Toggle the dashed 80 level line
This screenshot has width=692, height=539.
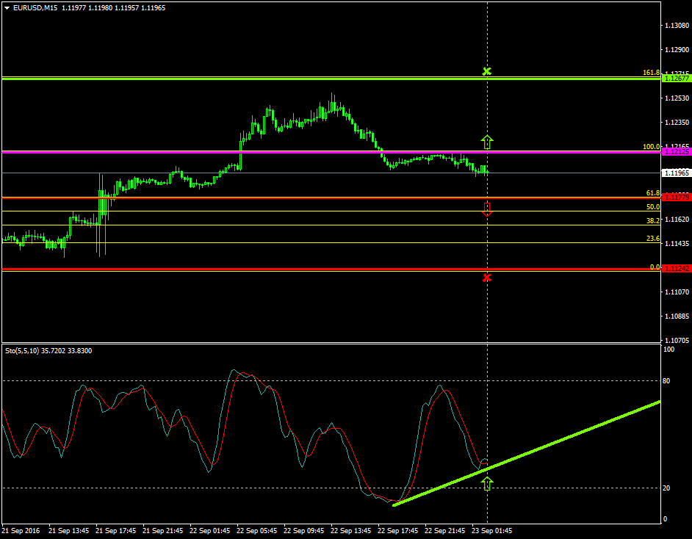click(x=294, y=380)
